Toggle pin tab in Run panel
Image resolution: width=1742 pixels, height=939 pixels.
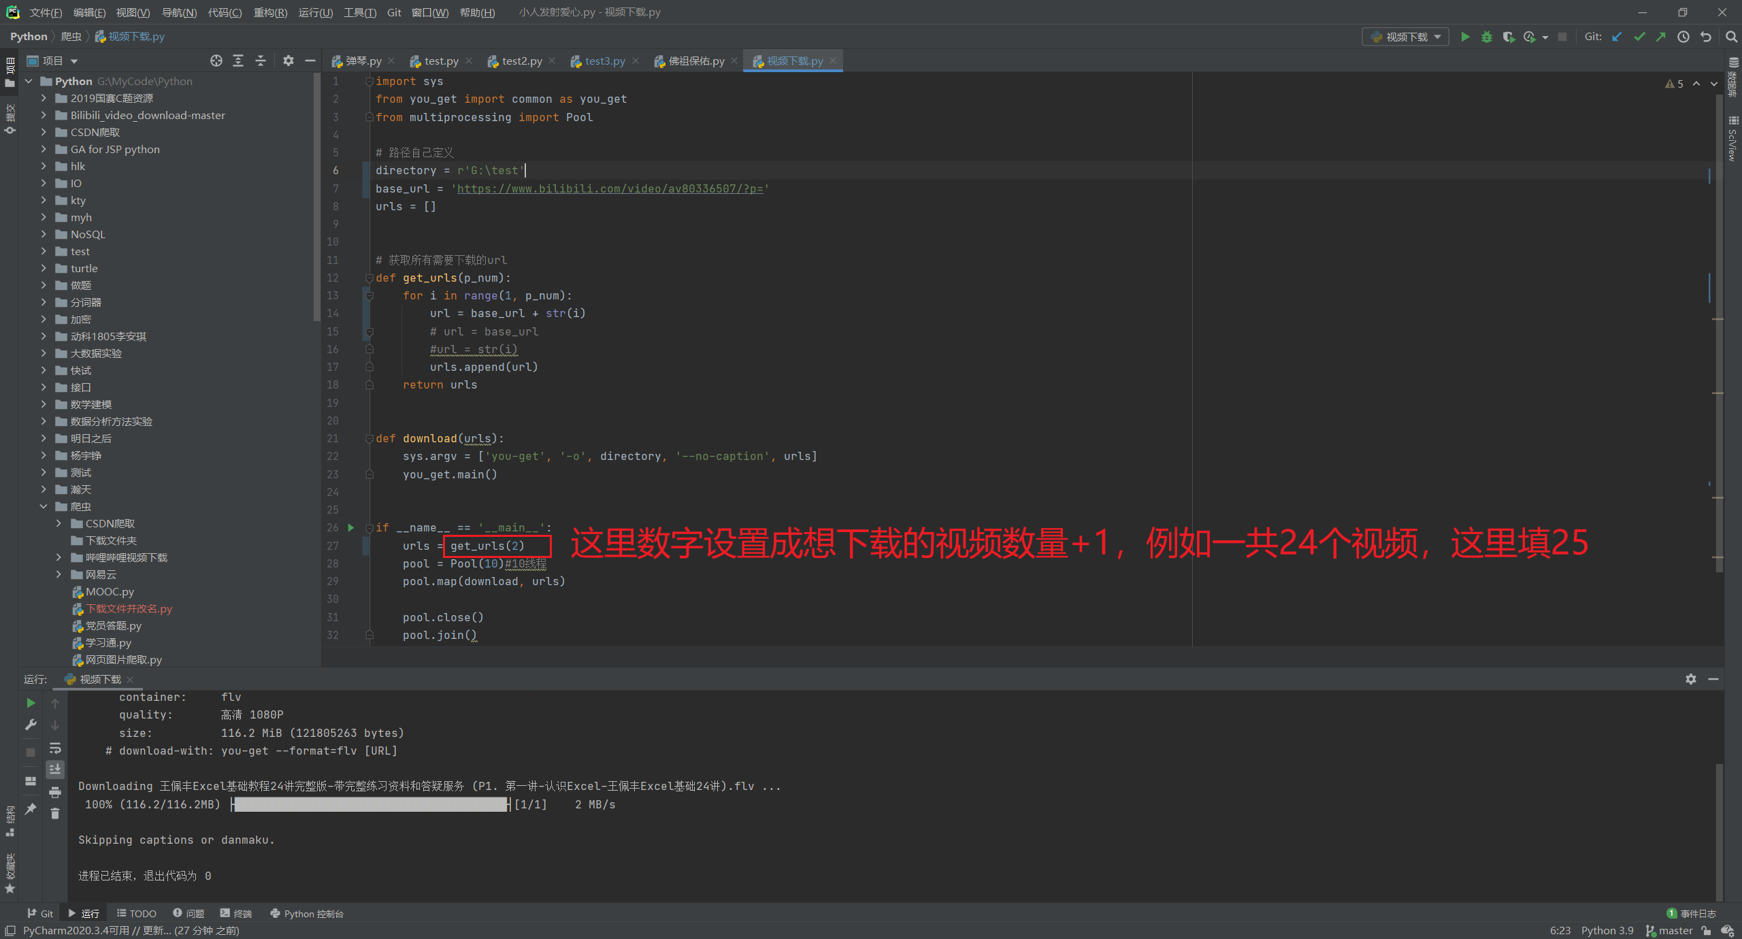[31, 808]
